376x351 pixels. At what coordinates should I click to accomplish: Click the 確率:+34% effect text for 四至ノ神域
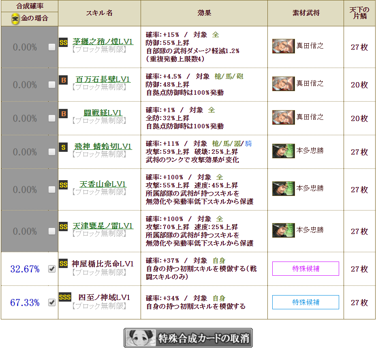coord(162,298)
